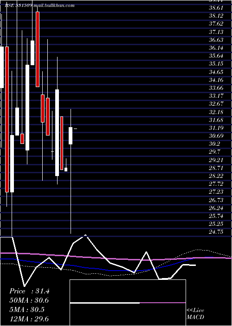Click the 26.24 price axis label

pos(216,208)
